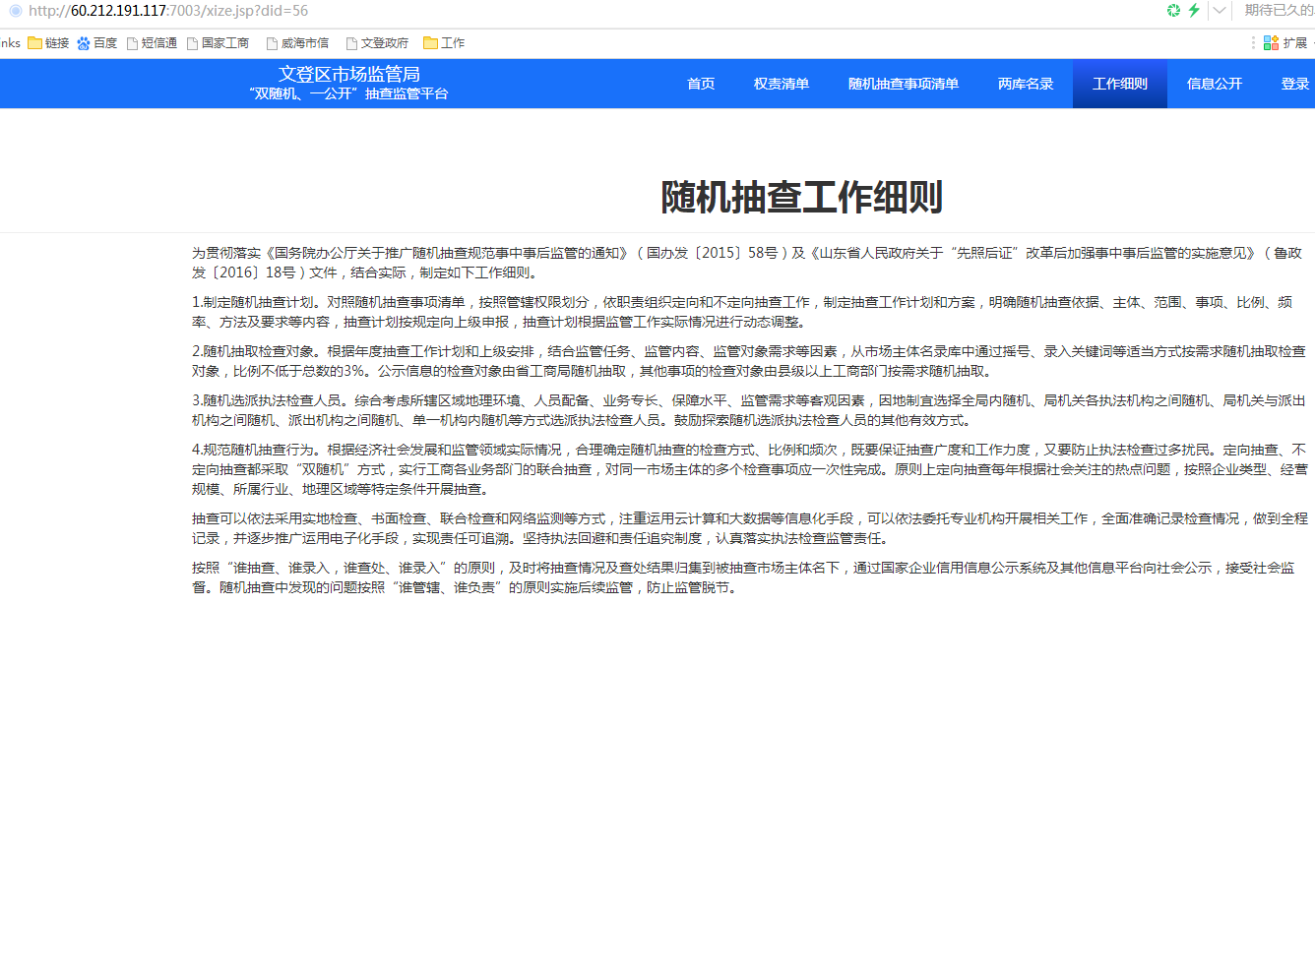
Task: Click the URL address field
Action: 394,11
